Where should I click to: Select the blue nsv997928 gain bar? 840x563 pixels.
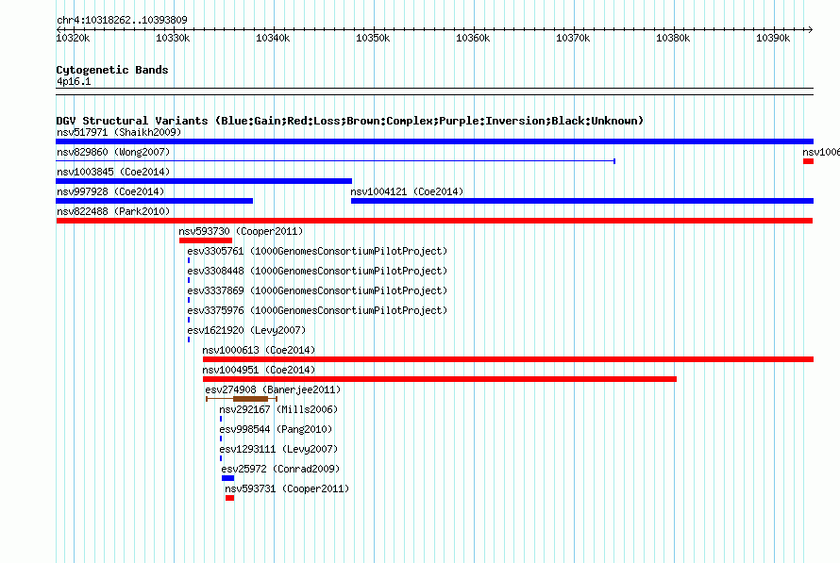click(x=154, y=201)
